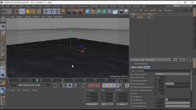This screenshot has width=196, height=110.
Task: Go to end of animation
Action: (x=84, y=86)
